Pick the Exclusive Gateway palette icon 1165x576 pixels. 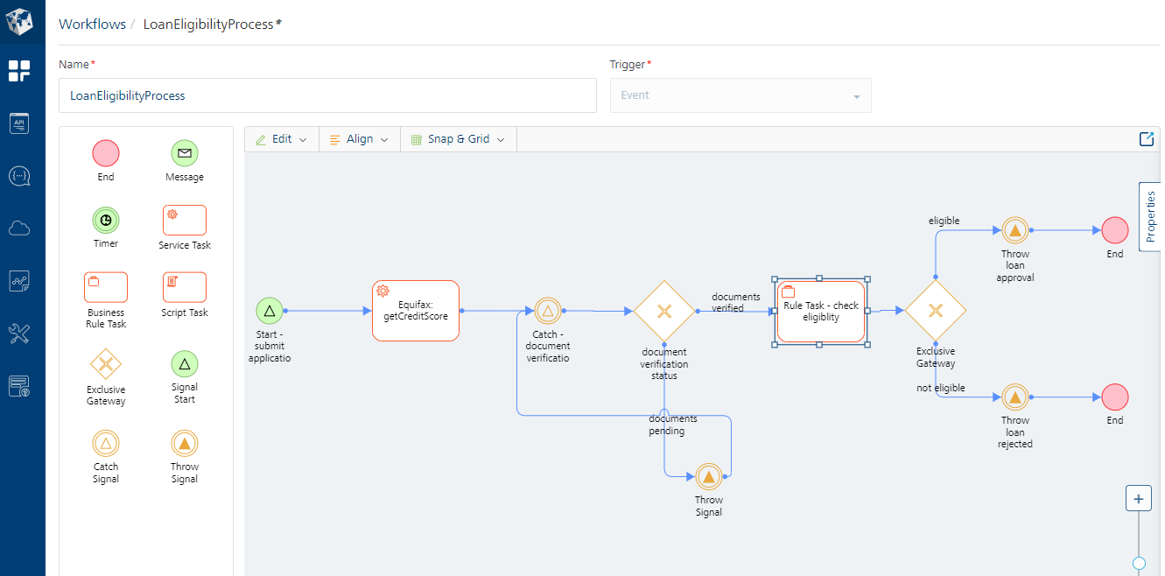click(106, 363)
